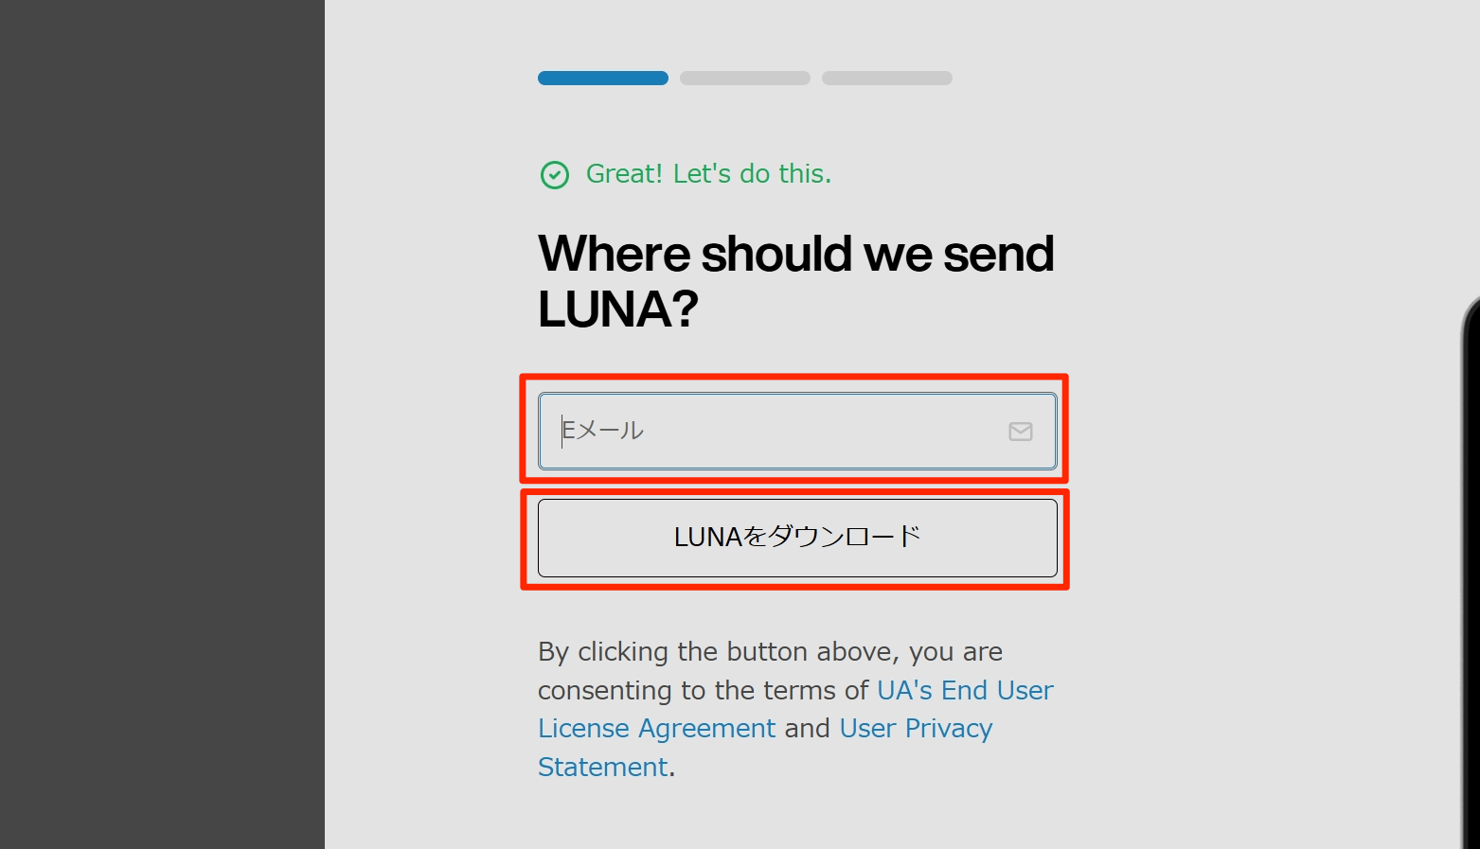Click the "LUNA?" heading word
This screenshot has height=849, width=1480.
pos(618,310)
